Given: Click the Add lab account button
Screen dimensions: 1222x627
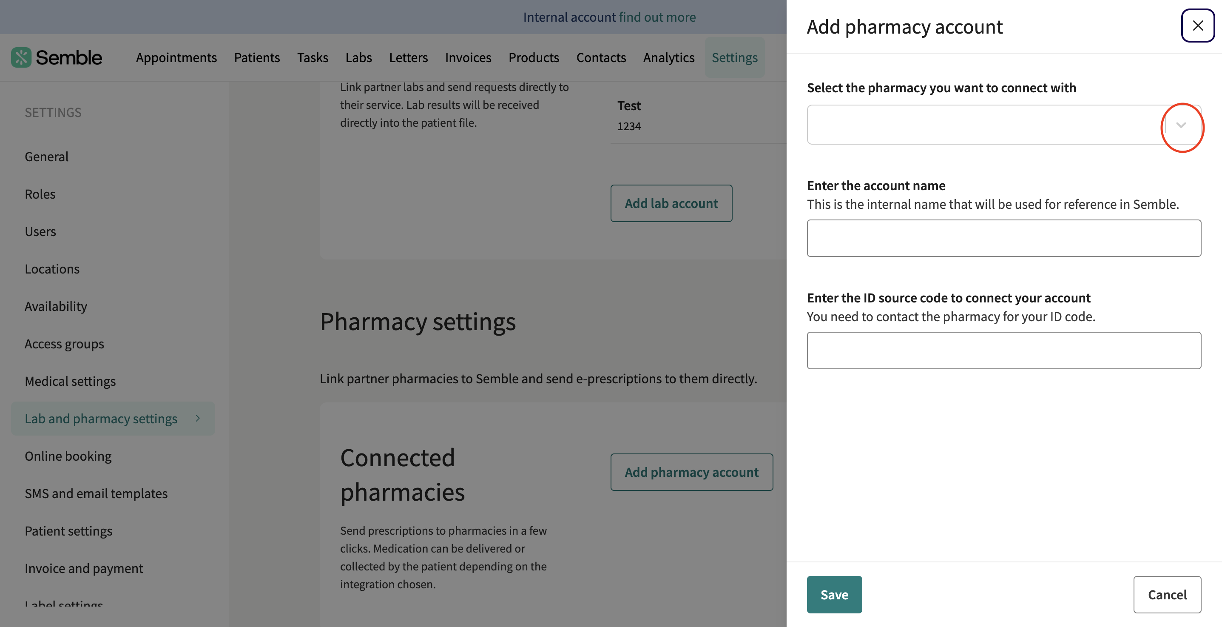Looking at the screenshot, I should pos(671,203).
